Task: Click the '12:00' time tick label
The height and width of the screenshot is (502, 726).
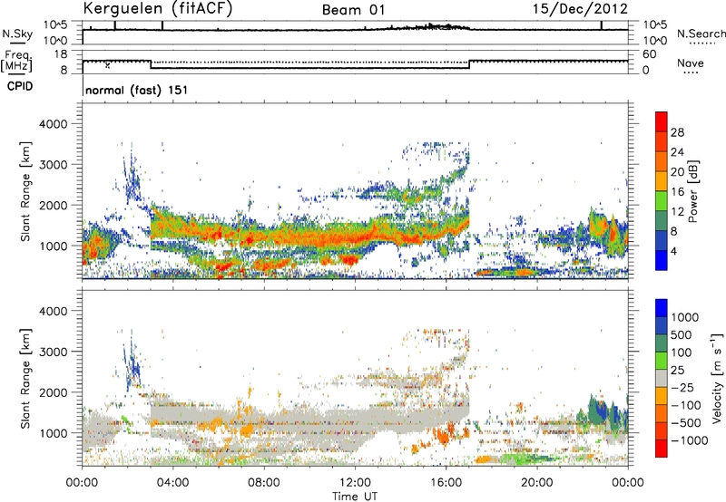Action: 355,483
